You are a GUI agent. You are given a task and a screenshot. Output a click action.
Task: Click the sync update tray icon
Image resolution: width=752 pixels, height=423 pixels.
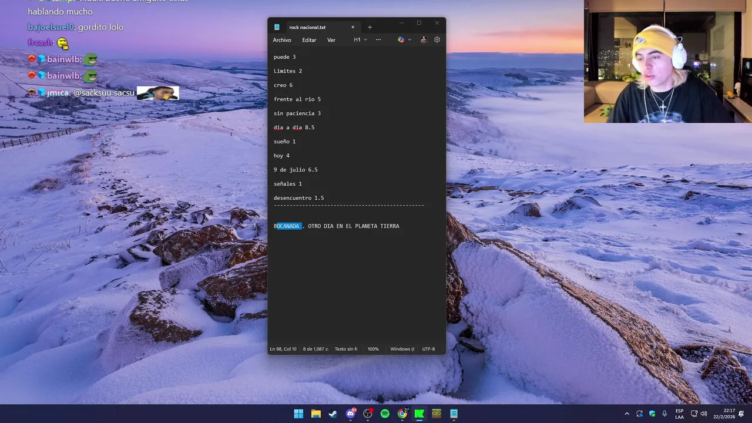click(640, 414)
